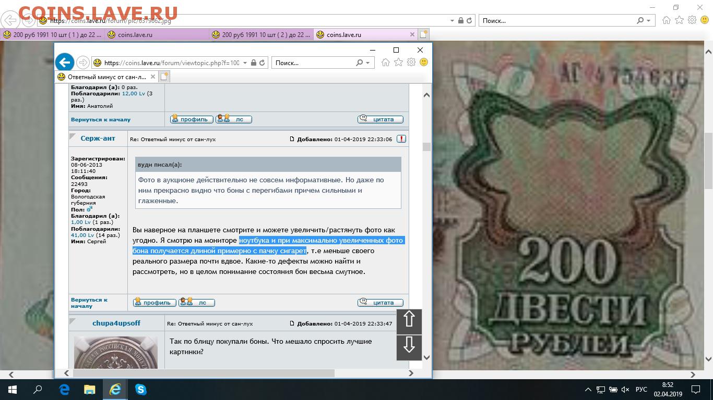Refresh the viewtopic page in front window
Viewport: 713px width, 400px height.
(262, 63)
